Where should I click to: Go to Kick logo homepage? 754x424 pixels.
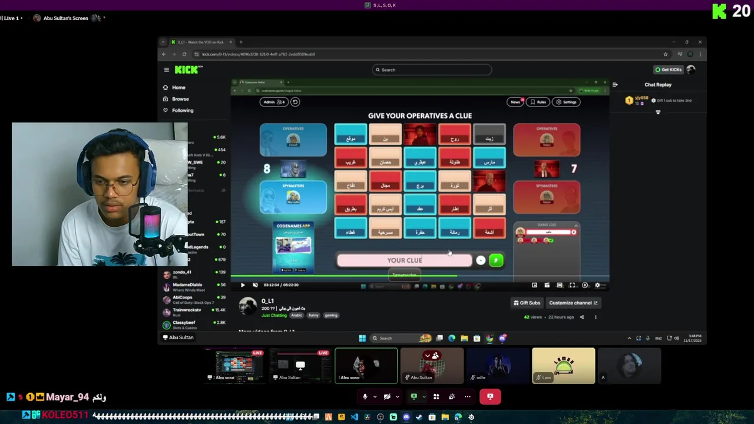pos(188,69)
